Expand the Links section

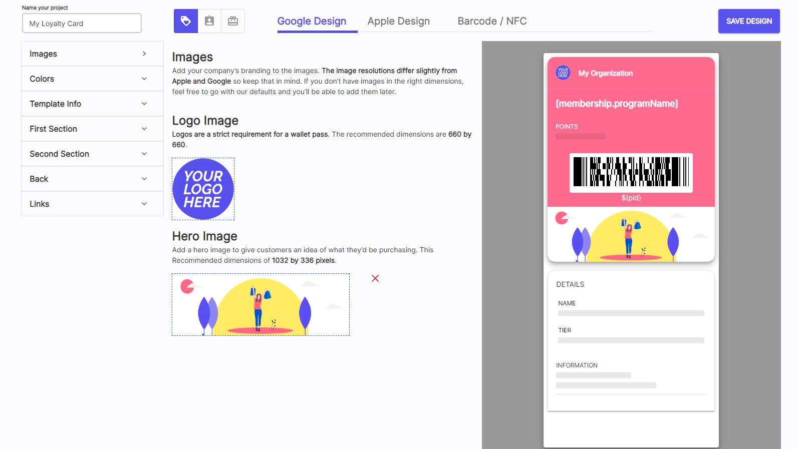tap(92, 204)
